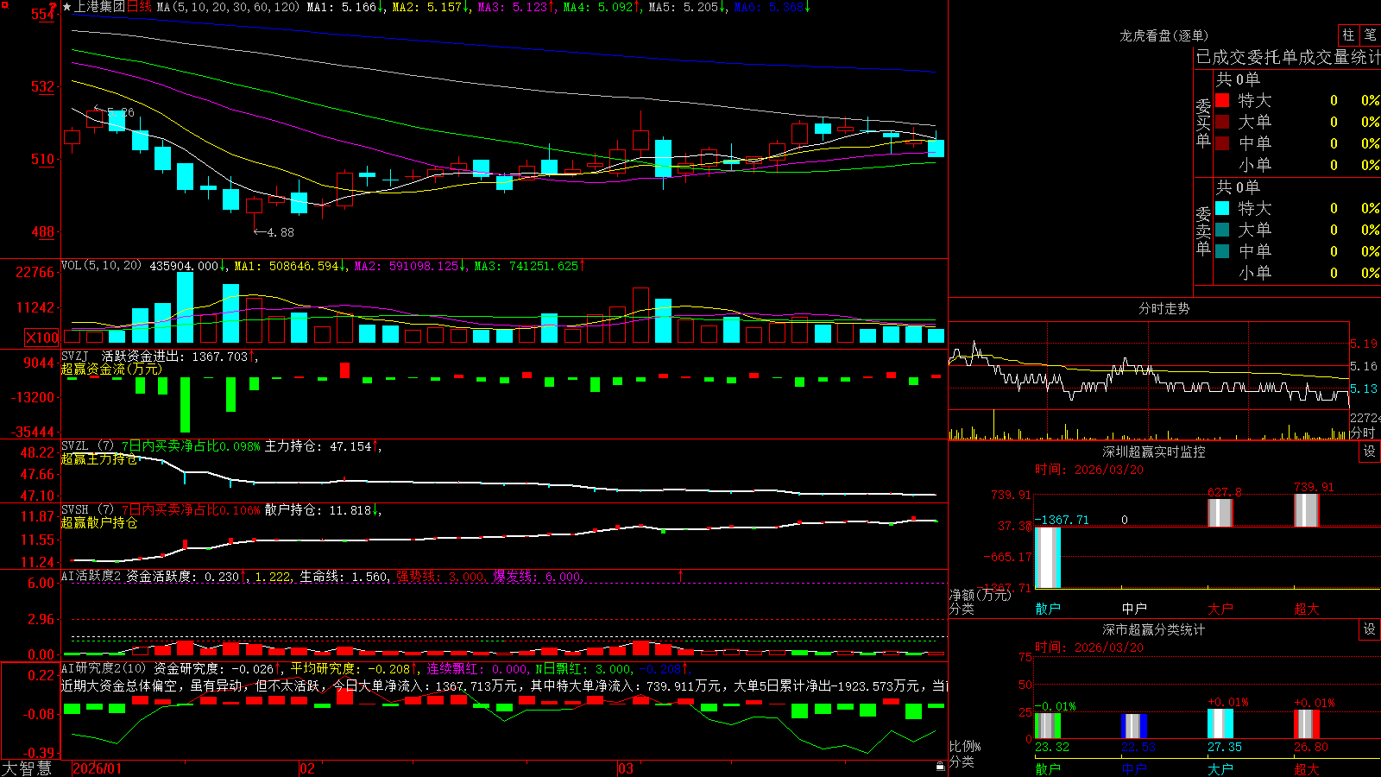Screen dimensions: 1381x777
Task: Select the 2026/01 date marker on the timeline
Action: (97, 768)
